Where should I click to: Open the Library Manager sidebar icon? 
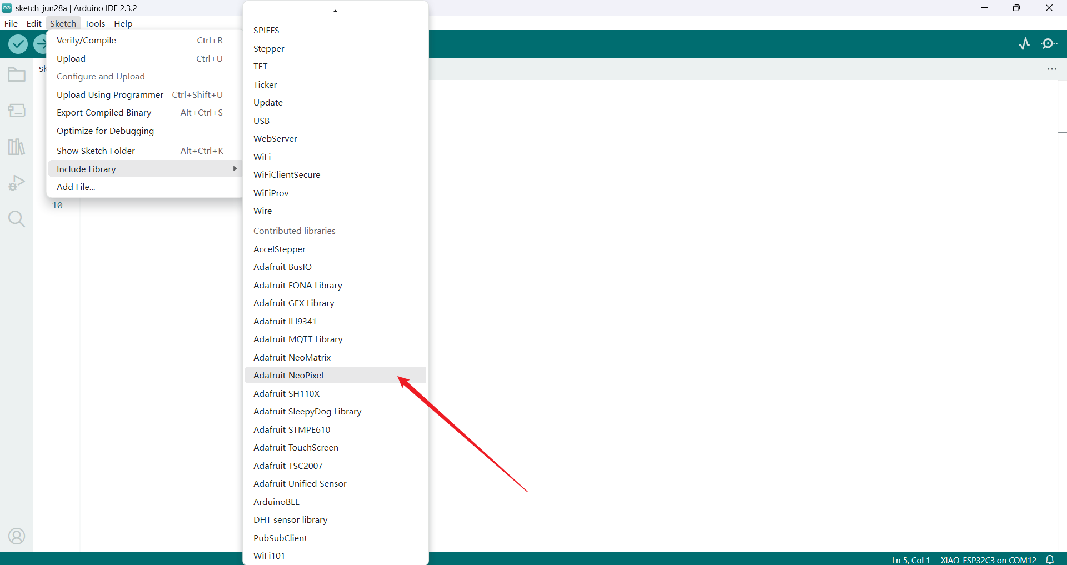click(x=17, y=147)
